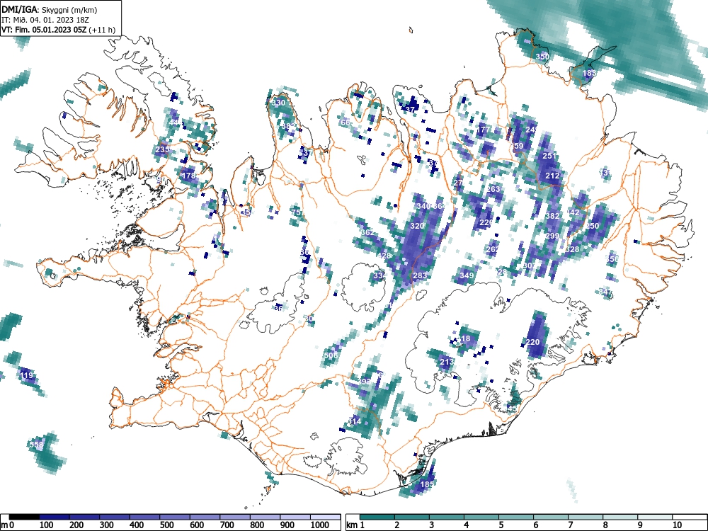
Task: Click the '1000' tick label in the metre legend
Action: coord(319,525)
